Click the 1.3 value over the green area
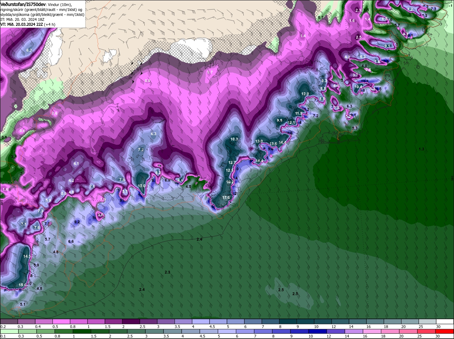Screen dimensions: 454x339 pyautogui.click(x=421, y=149)
